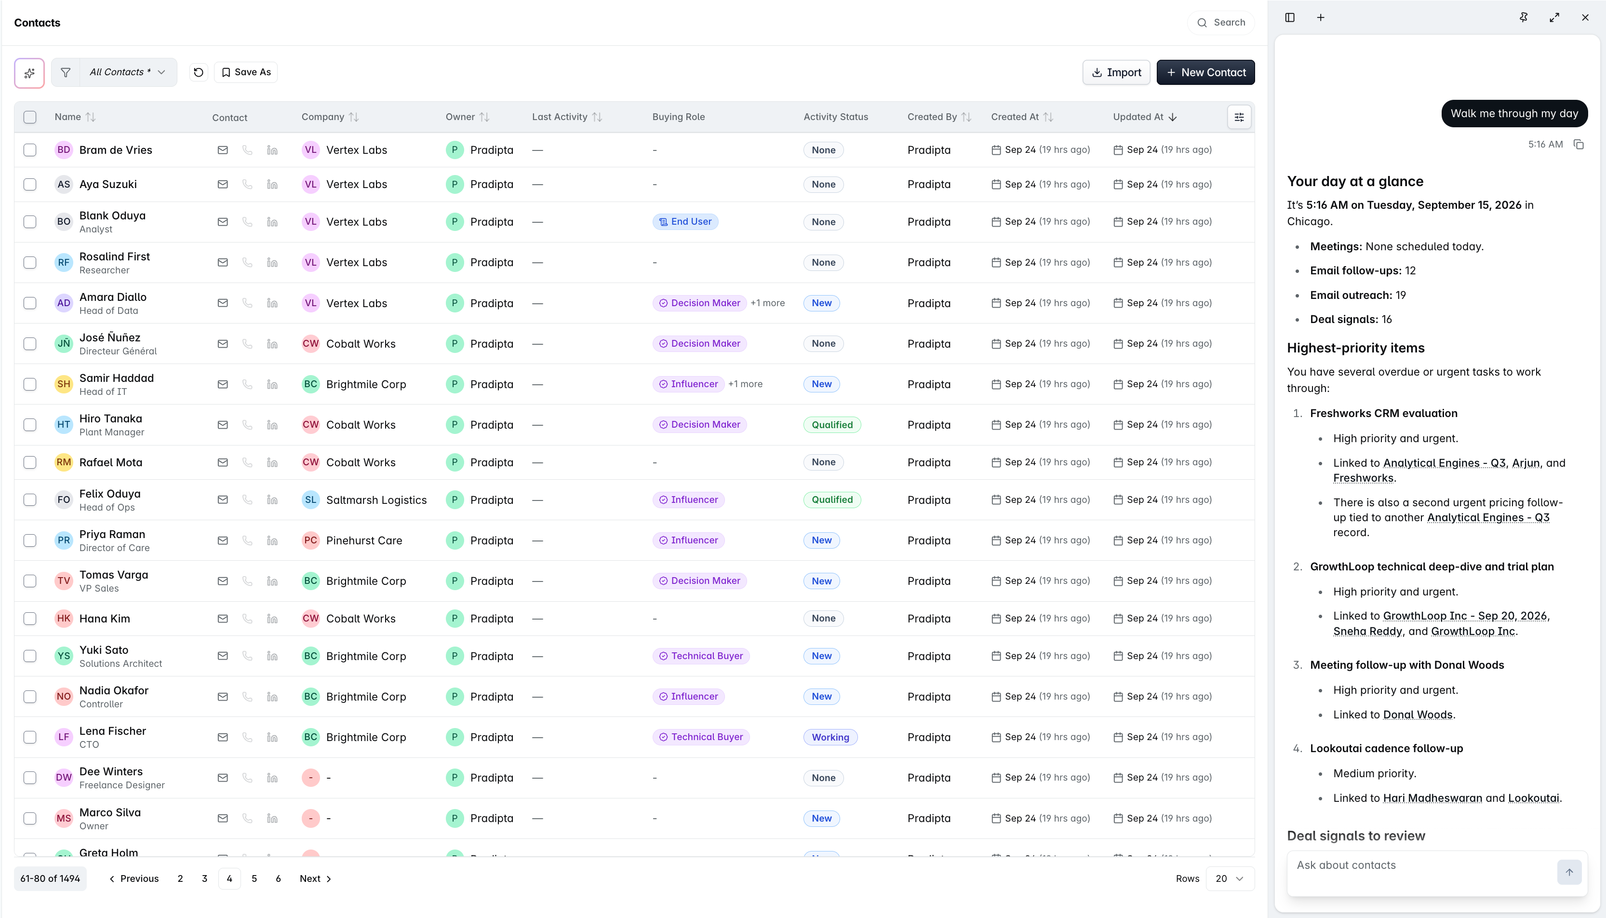The width and height of the screenshot is (1606, 918).
Task: Open Lena Fischer's LinkedIn icon
Action: coord(272,737)
